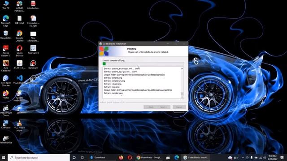The image size is (287, 161).
Task: Launch VLC media player shortcut
Action: (19, 126)
